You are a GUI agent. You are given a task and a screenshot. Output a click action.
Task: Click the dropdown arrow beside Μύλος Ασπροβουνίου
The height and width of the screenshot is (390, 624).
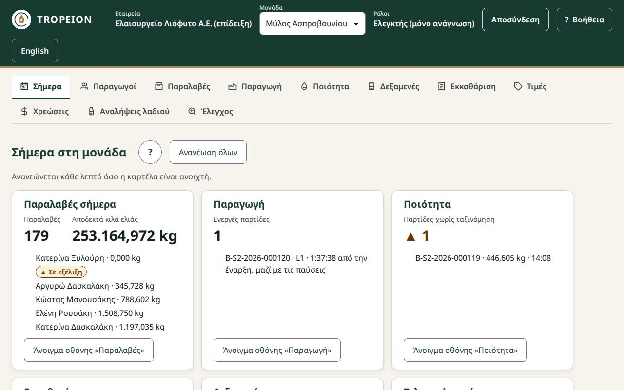tap(356, 24)
